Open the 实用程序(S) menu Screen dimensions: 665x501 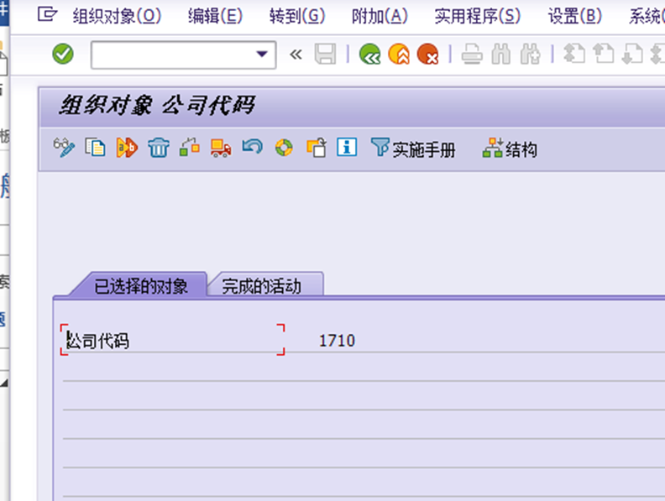click(x=478, y=16)
